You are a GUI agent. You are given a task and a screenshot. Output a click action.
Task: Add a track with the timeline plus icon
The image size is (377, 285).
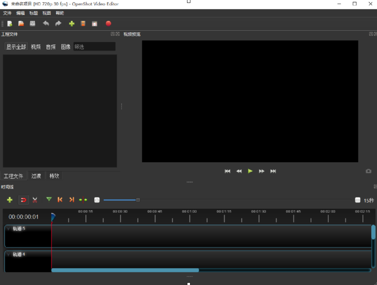point(10,200)
